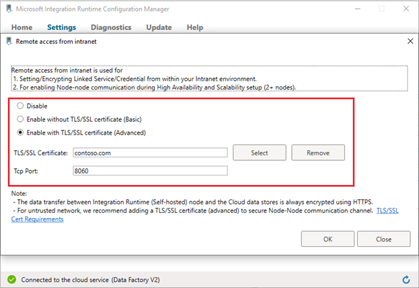
Task: Click the 'Tcp Port:' label
Action: pyautogui.click(x=26, y=171)
